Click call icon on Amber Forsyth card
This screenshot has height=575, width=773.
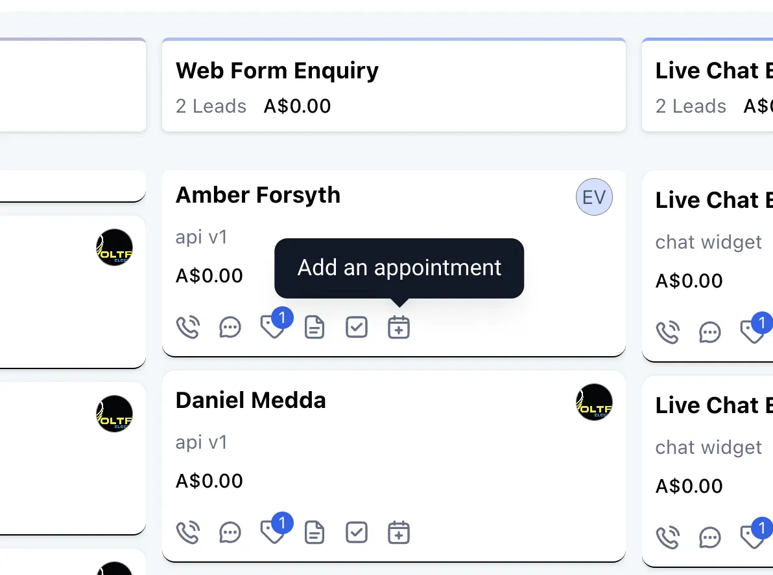[x=188, y=327]
